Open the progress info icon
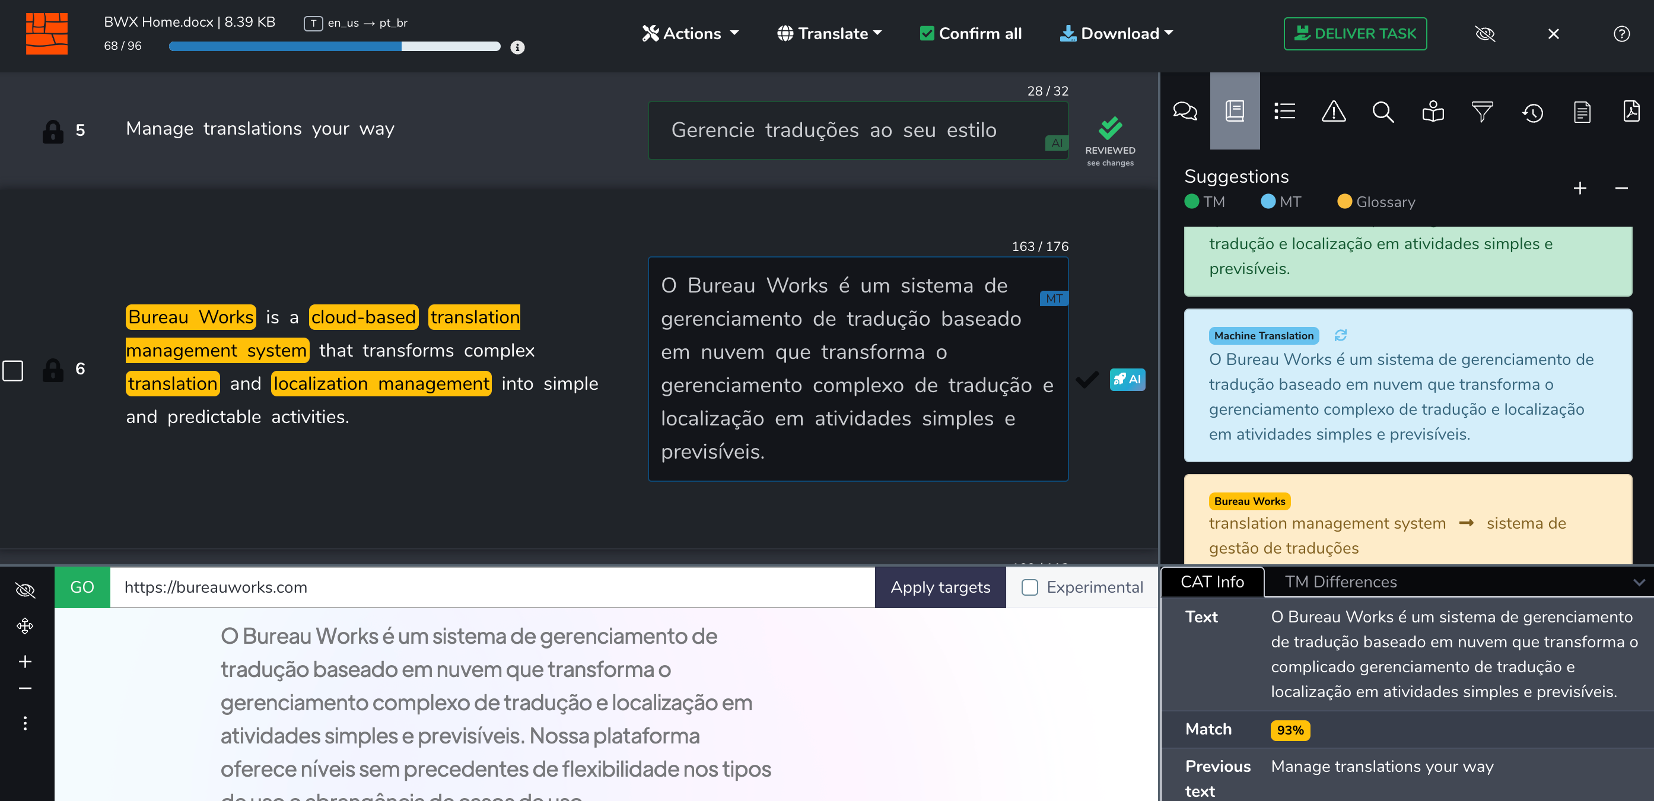Image resolution: width=1654 pixels, height=801 pixels. 517,47
